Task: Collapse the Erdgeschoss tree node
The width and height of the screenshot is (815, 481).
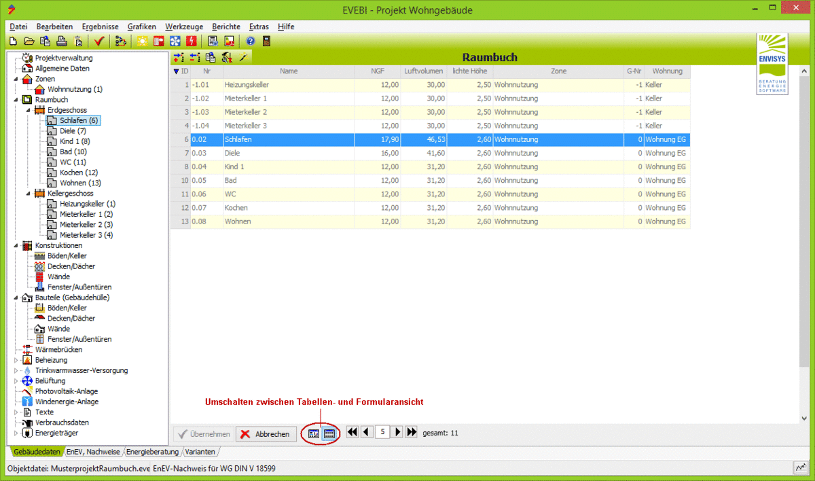Action: (28, 110)
